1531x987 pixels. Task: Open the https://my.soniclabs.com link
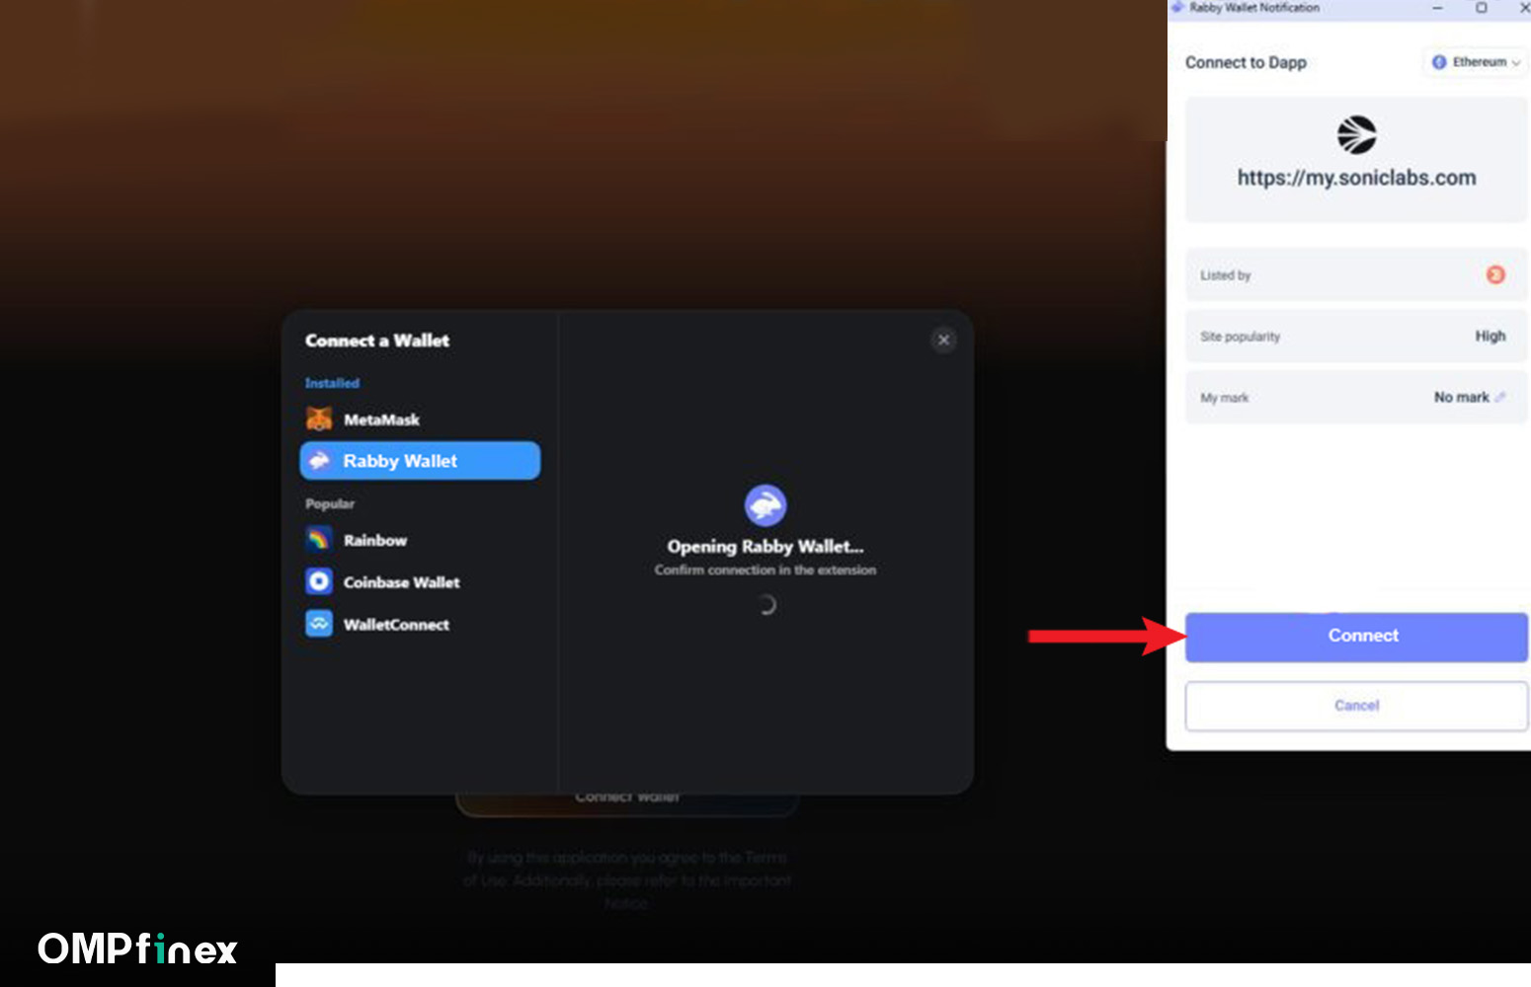(1355, 178)
